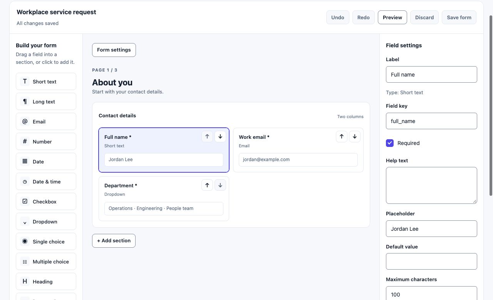
Task: Select the Heading H icon
Action: point(25,282)
